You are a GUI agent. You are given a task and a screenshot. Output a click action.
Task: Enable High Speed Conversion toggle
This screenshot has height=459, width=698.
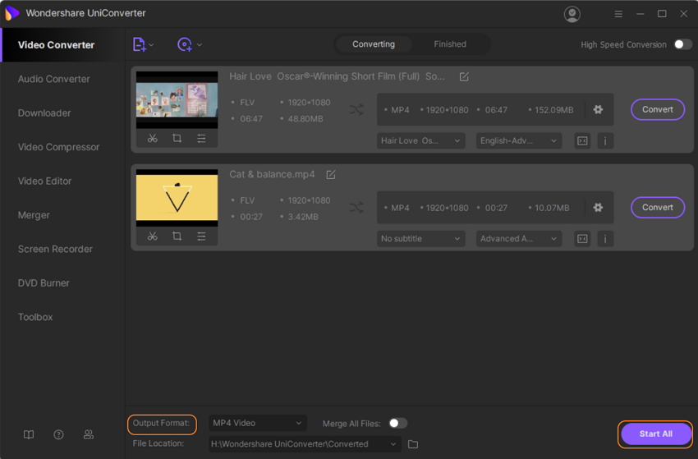click(x=682, y=44)
